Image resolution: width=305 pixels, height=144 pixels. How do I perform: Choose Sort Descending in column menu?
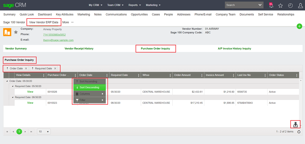tap(89, 88)
